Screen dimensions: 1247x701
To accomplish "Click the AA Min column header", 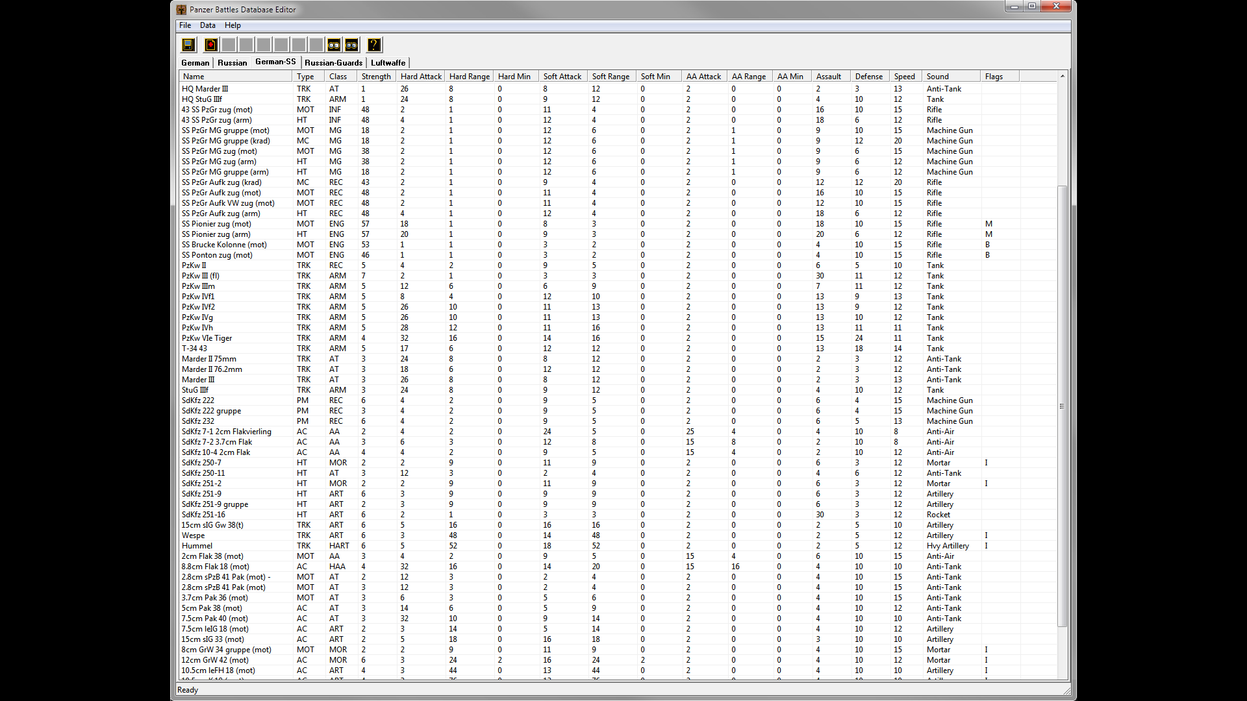I will 793,77.
